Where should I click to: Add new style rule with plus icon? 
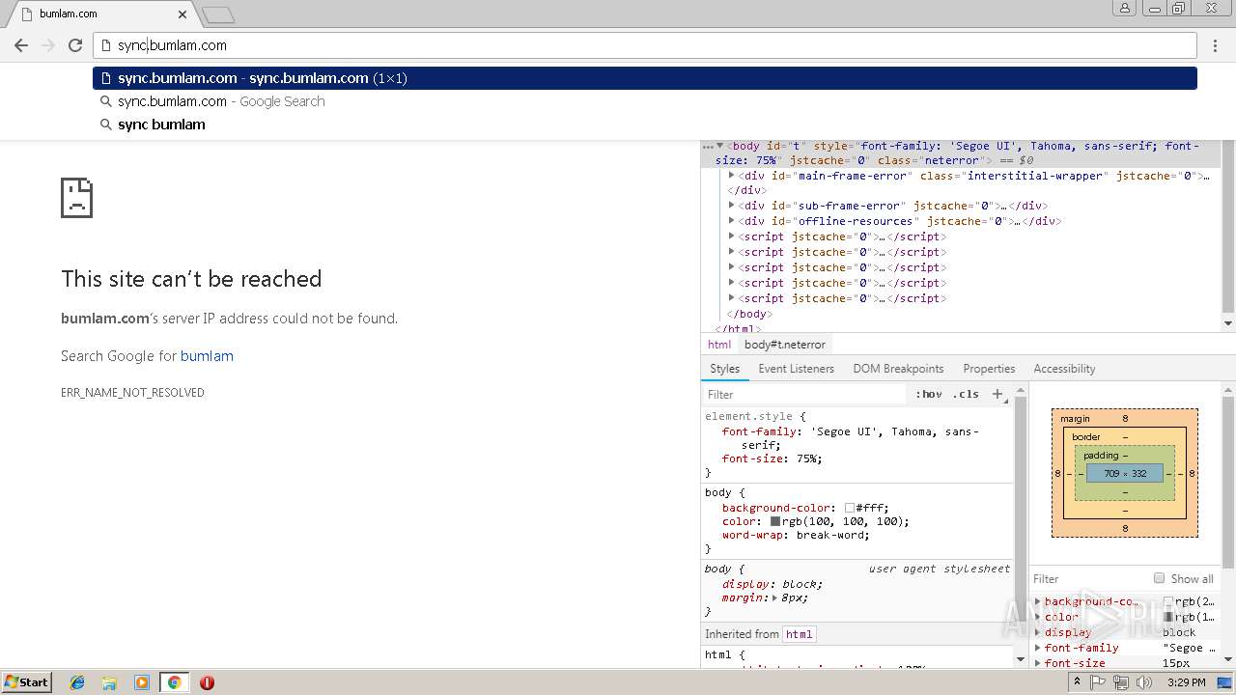[997, 394]
